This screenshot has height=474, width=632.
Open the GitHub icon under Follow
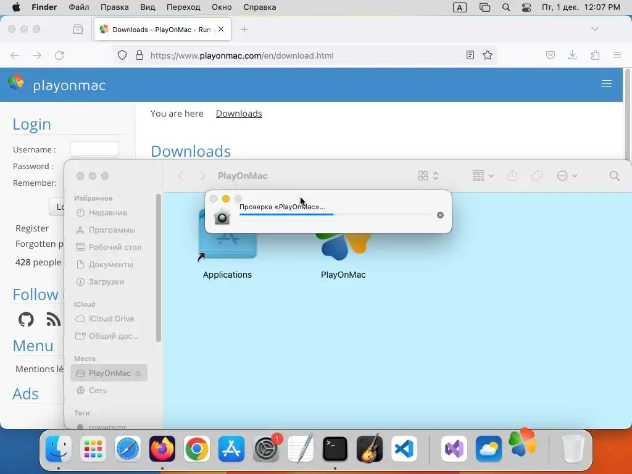pyautogui.click(x=26, y=319)
